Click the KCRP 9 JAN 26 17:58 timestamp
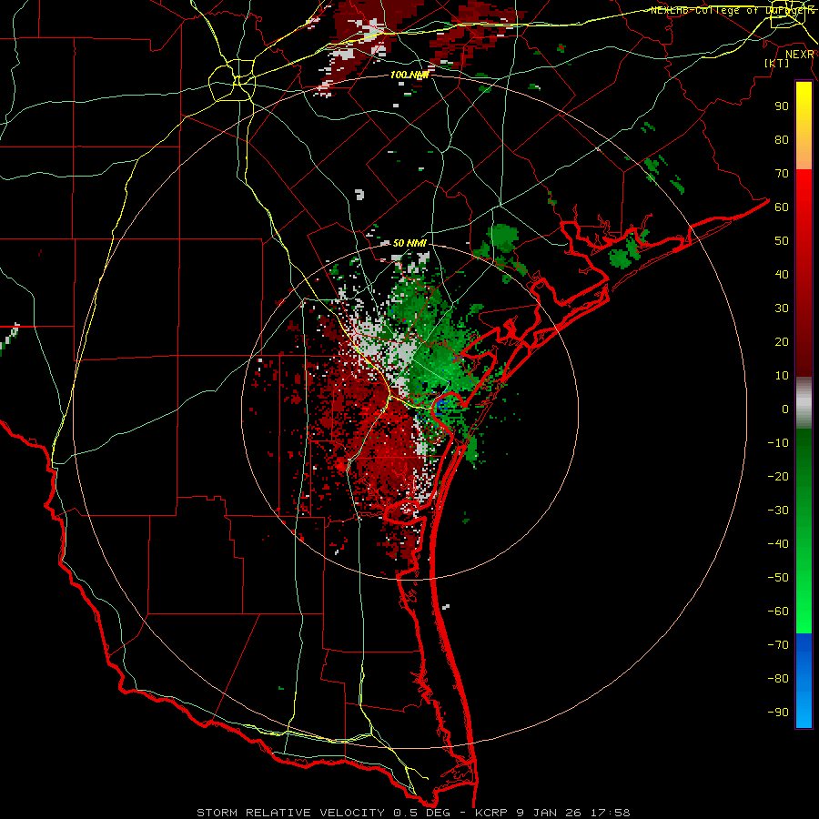This screenshot has height=819, width=819. coord(552,813)
